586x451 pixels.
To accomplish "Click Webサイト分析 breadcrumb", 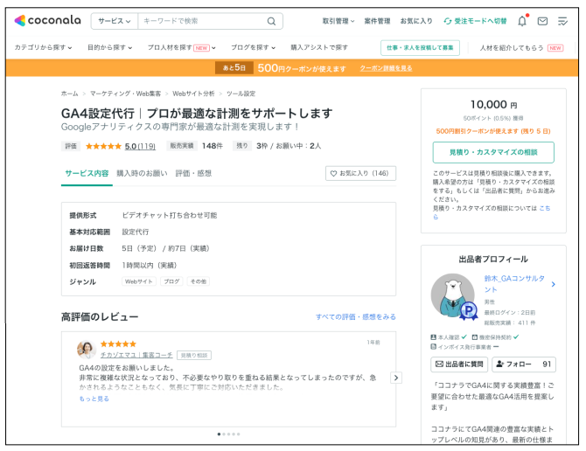I will (x=193, y=94).
